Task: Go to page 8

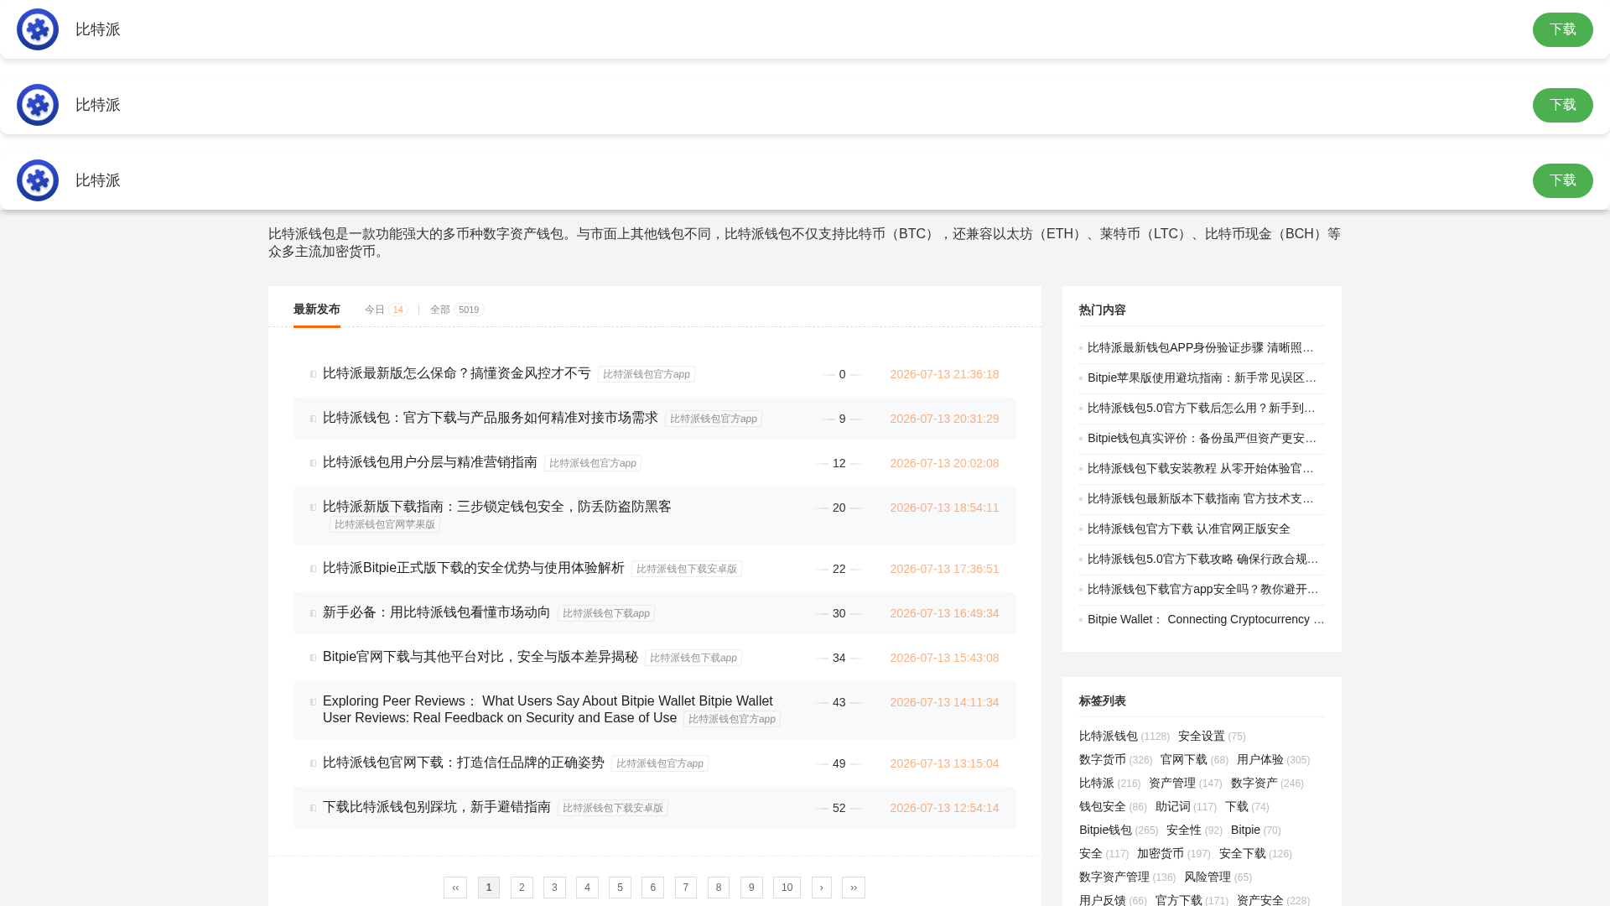Action: [719, 888]
